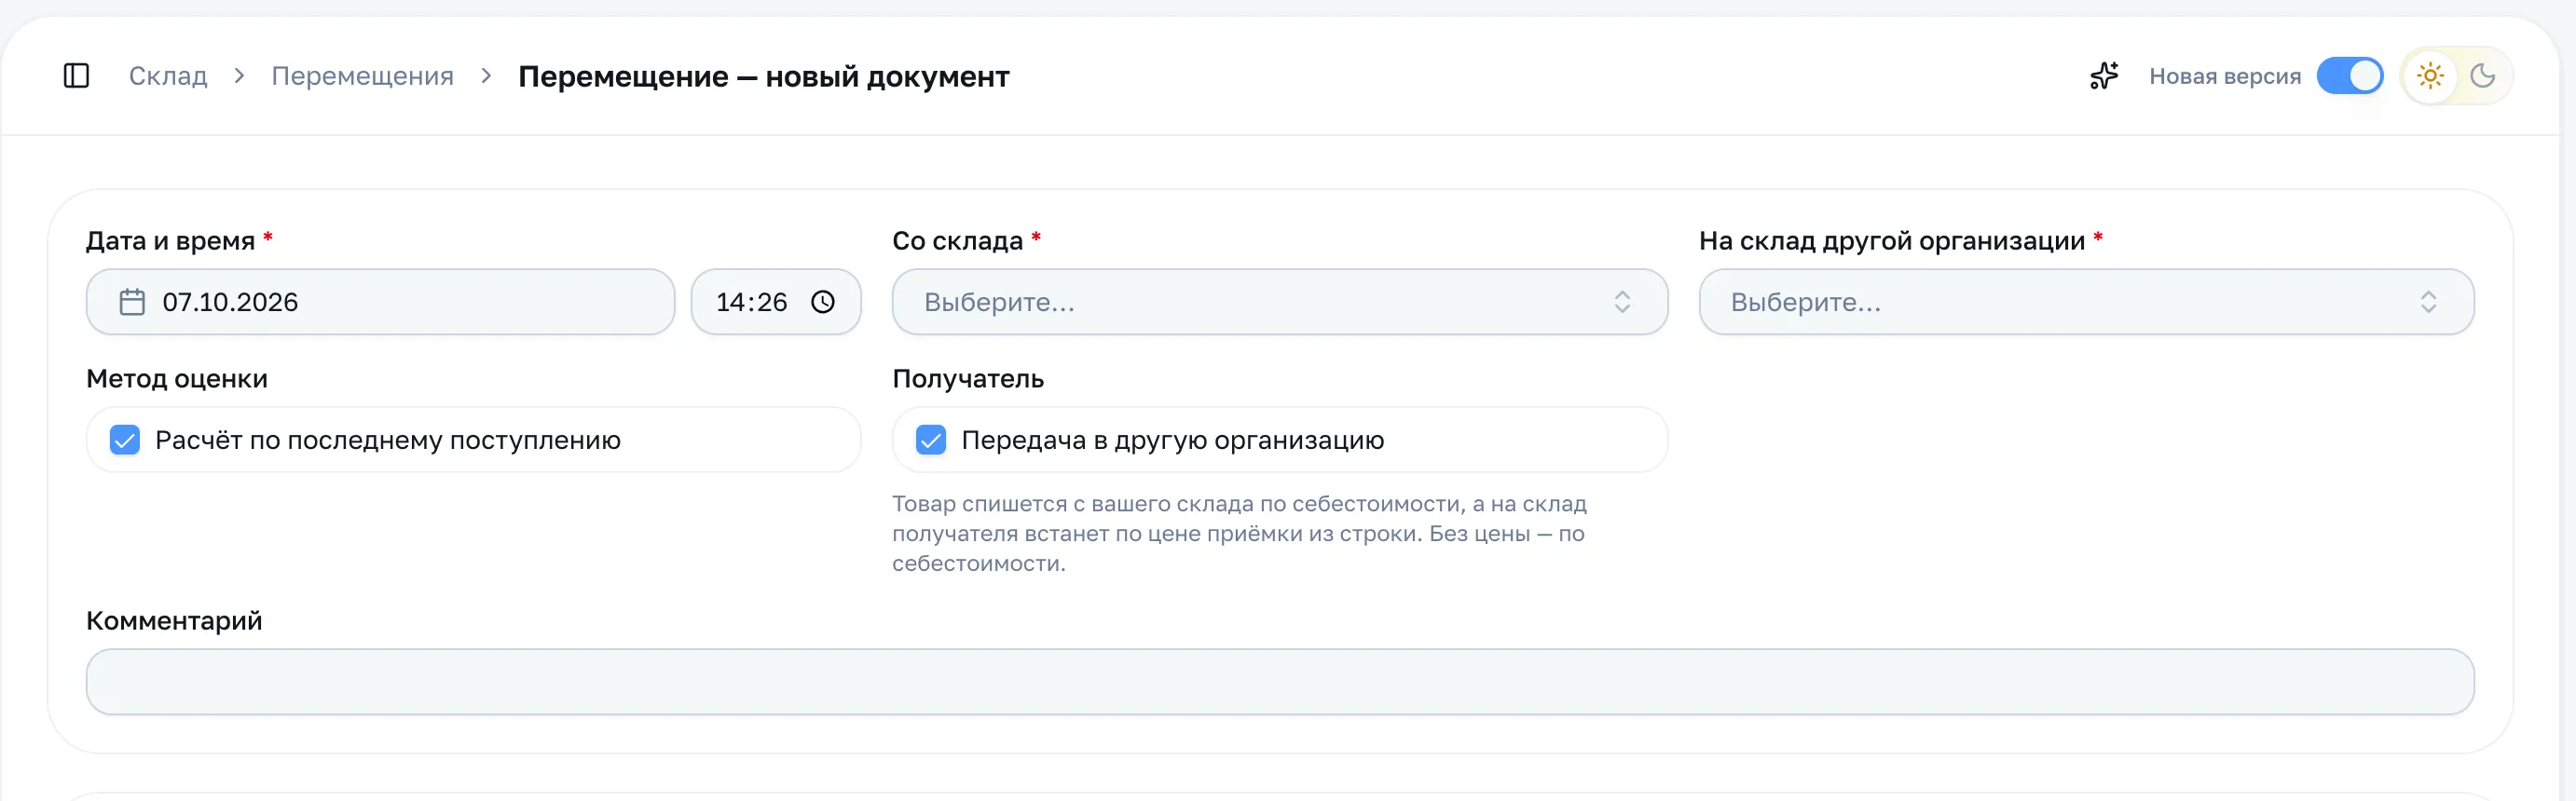This screenshot has width=2576, height=801.
Task: Switch to light theme sun icon
Action: tap(2430, 75)
